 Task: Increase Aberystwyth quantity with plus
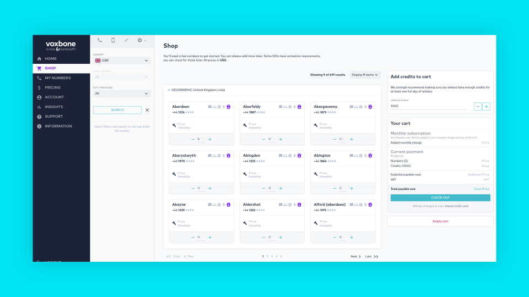[x=210, y=189]
